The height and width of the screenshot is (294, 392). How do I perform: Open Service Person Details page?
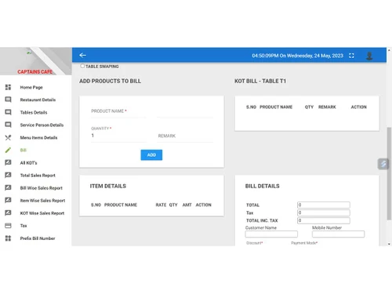[42, 125]
